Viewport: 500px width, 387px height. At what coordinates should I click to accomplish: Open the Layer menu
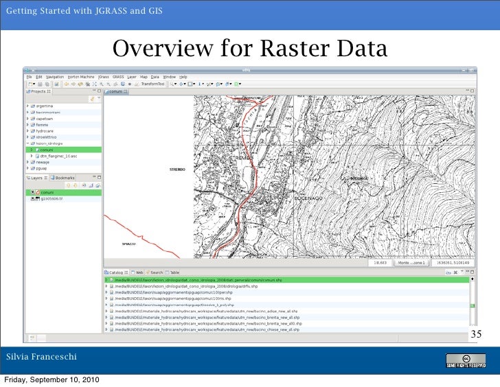(132, 77)
